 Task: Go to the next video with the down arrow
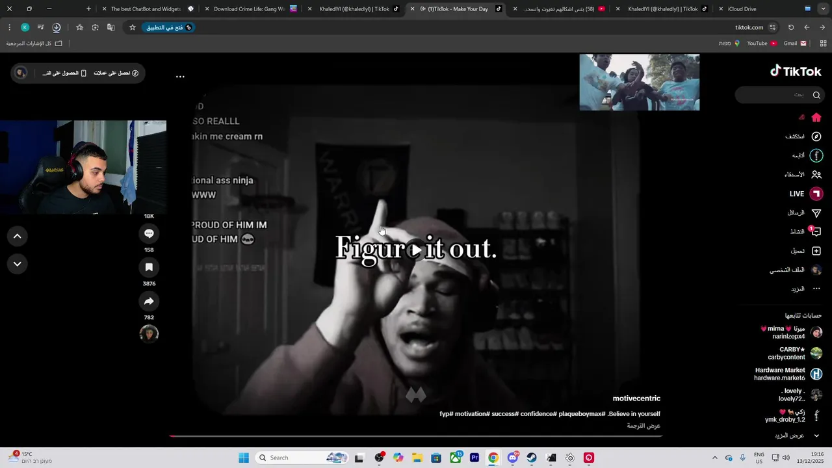tap(18, 264)
